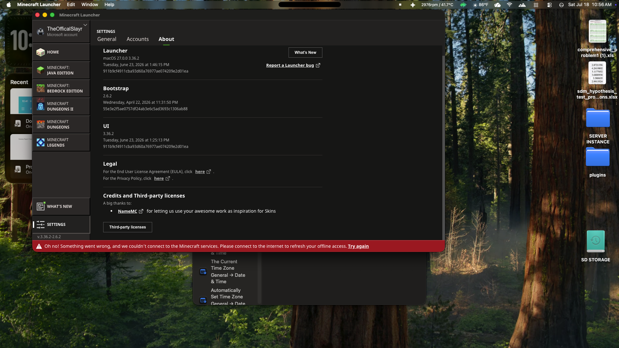
Task: Click the Home block icon
Action: [41, 52]
